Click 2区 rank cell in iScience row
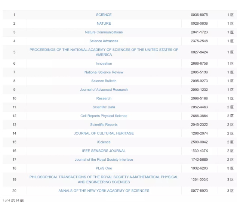 (x=230, y=142)
